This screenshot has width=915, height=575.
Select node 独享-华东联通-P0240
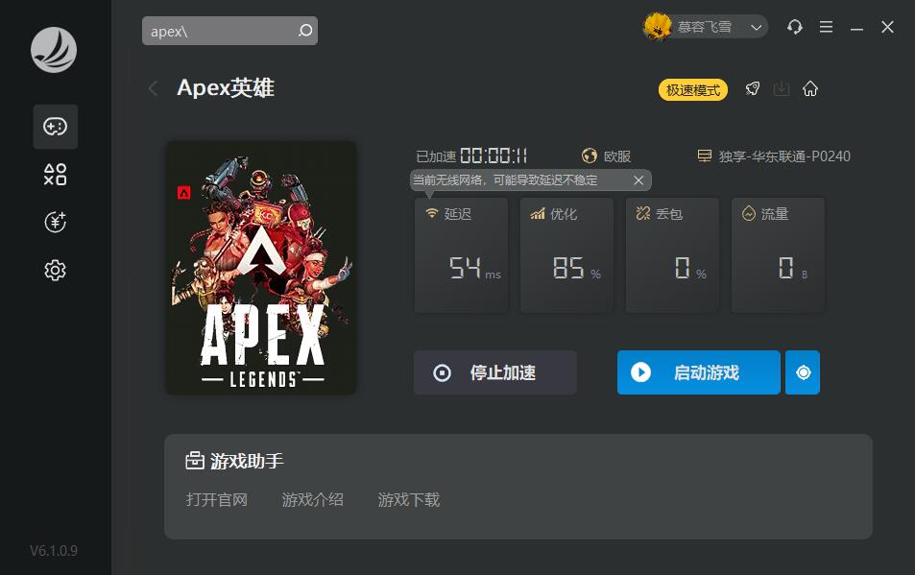coord(775,156)
